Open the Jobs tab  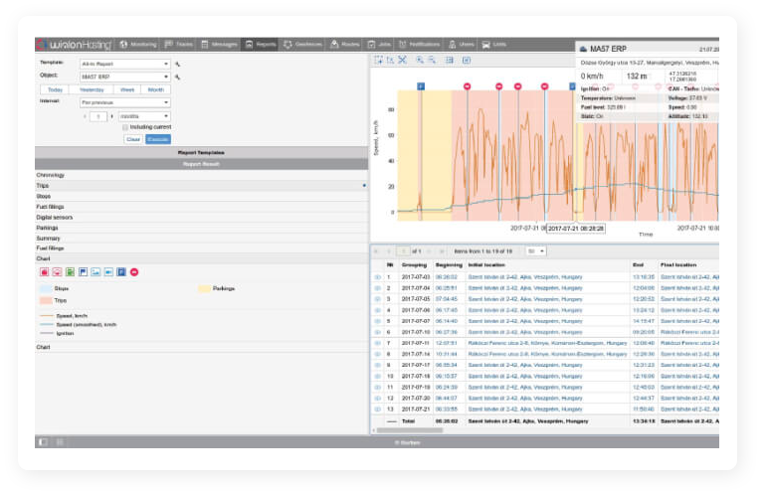(x=379, y=45)
